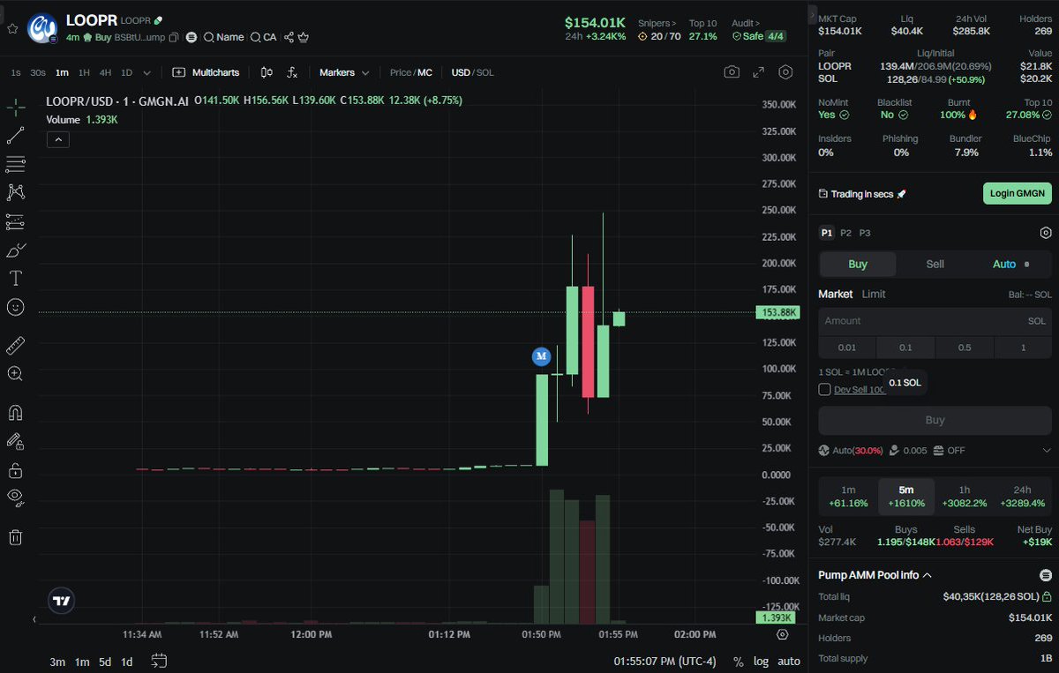Switch chart display to Price
Viewport: 1059px width, 673px height.
[401, 72]
